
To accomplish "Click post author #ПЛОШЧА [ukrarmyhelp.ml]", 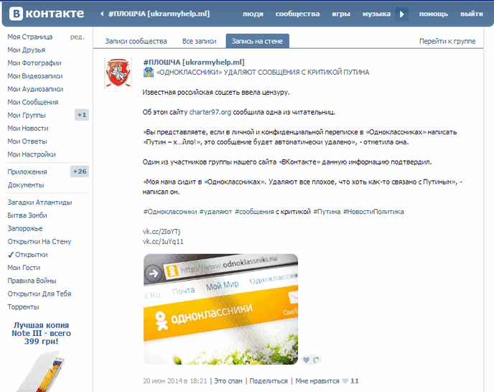I will coord(194,62).
